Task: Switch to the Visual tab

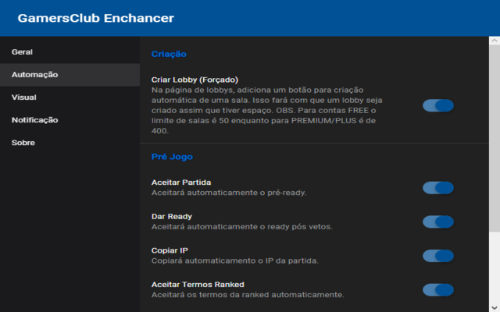Action: (x=70, y=97)
